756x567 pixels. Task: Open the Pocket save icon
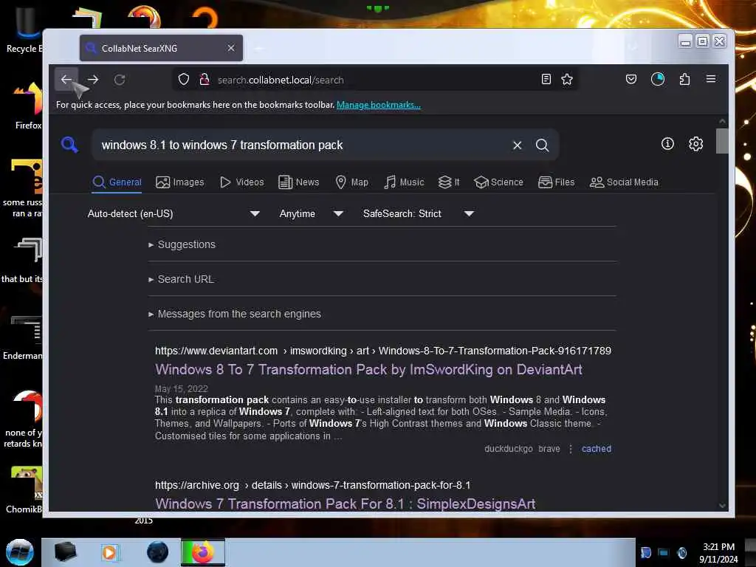point(631,79)
